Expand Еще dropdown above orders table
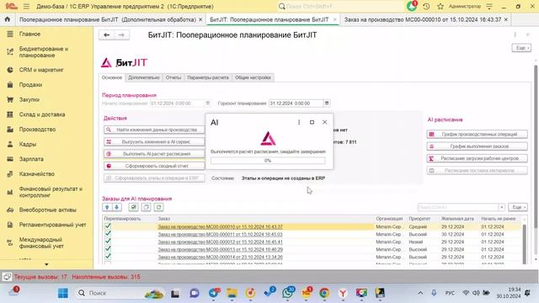 518,207
